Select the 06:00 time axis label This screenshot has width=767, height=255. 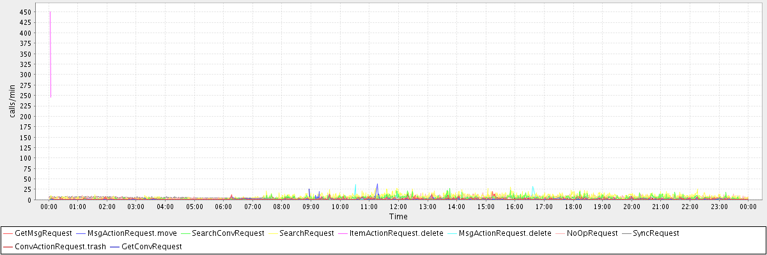click(x=223, y=207)
